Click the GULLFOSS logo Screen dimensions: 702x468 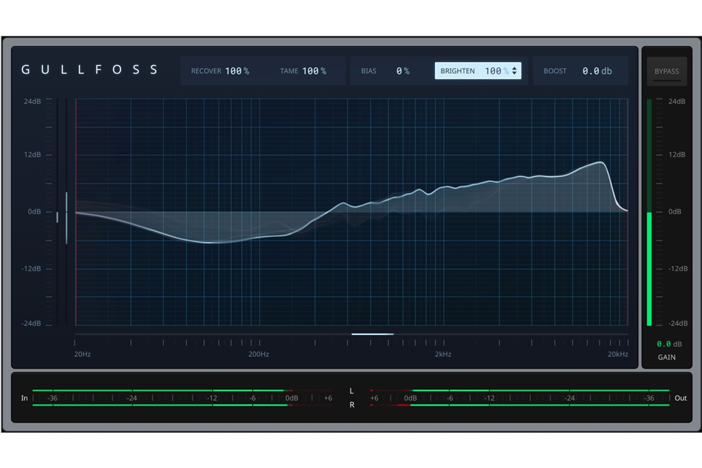(89, 70)
